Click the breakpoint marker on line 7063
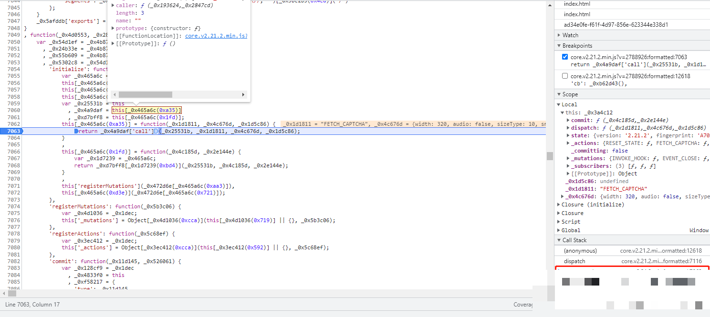 pos(13,131)
